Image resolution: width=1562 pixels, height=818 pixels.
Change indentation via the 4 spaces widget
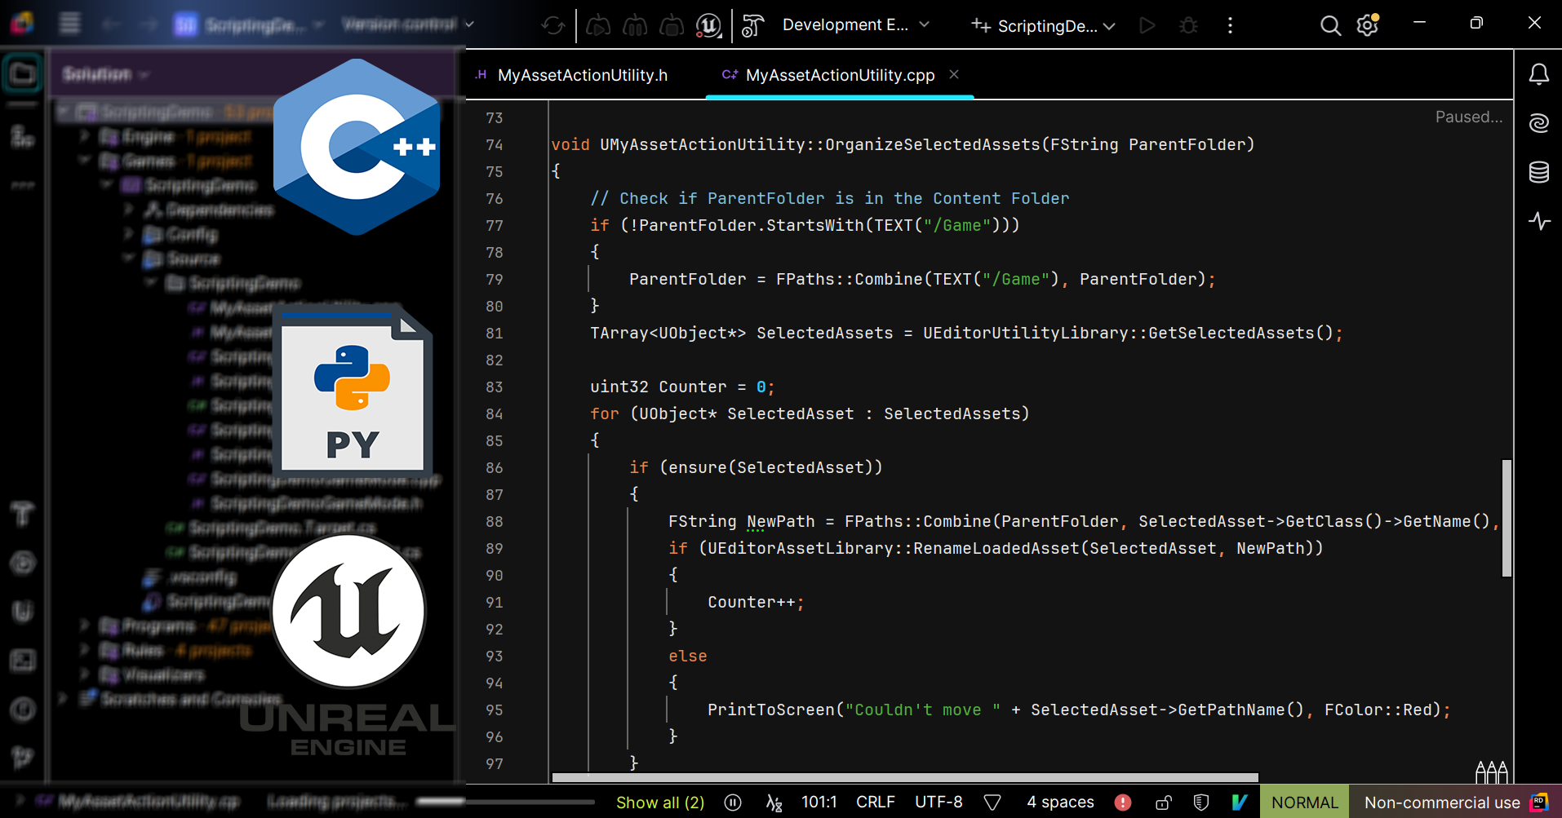coord(1060,803)
